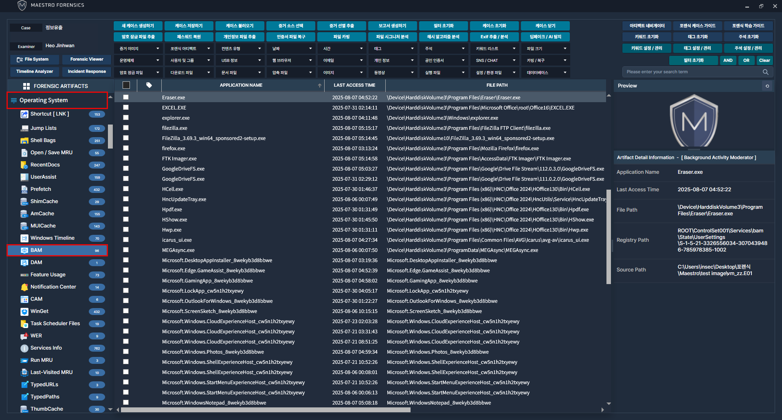Click the Preview panel refresh icon
The height and width of the screenshot is (420, 782).
767,86
